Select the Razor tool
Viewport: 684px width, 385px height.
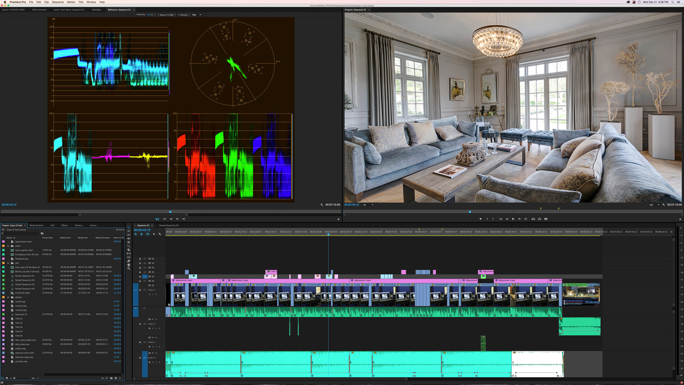click(x=128, y=250)
